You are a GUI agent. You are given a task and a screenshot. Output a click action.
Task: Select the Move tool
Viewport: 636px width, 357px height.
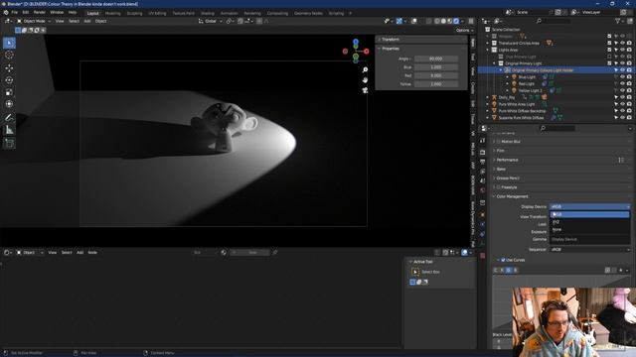[9, 68]
